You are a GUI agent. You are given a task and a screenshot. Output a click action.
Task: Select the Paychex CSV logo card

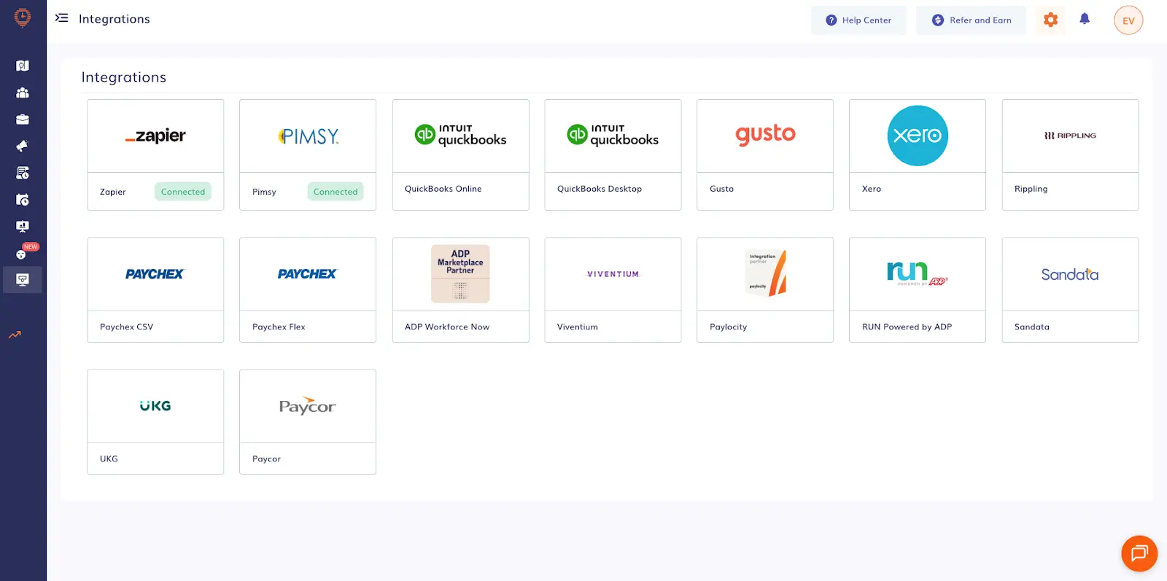tap(155, 274)
